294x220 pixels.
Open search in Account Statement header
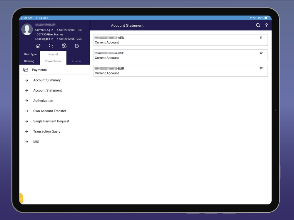[x=258, y=25]
